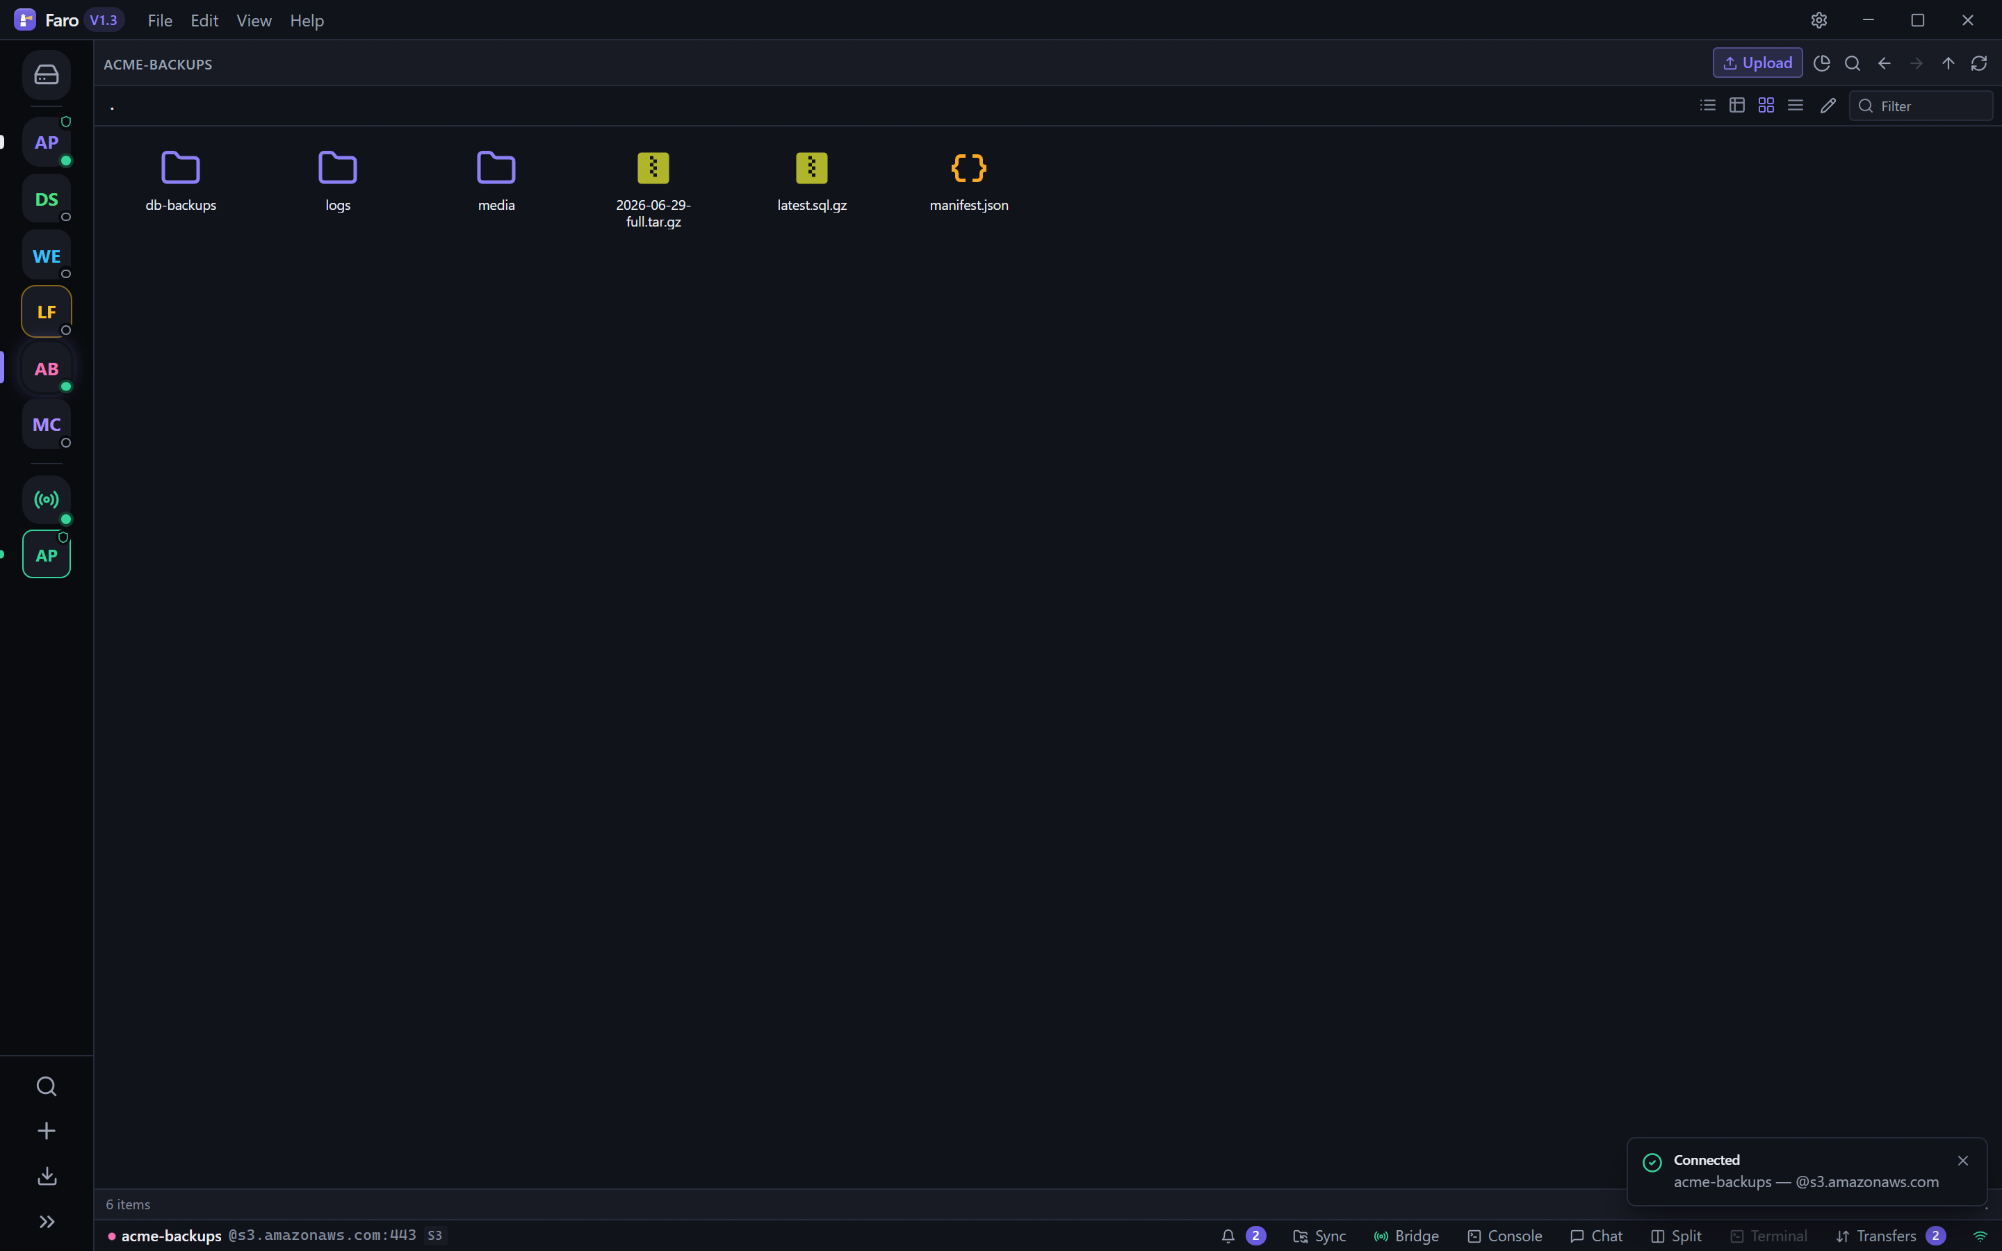The height and width of the screenshot is (1251, 2002).
Task: Go up to parent directory
Action: (x=1948, y=63)
